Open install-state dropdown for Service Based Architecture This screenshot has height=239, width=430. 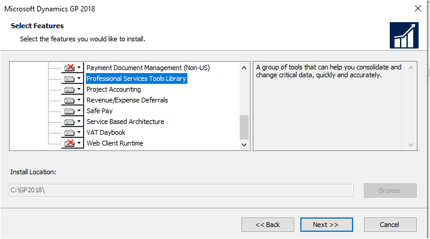pos(73,122)
